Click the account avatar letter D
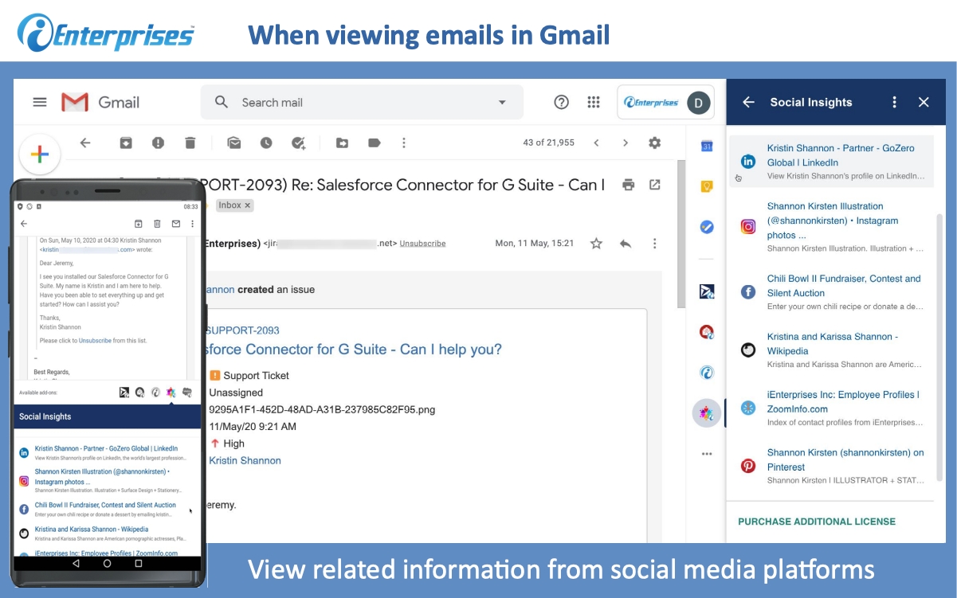The image size is (957, 598). pyautogui.click(x=699, y=102)
